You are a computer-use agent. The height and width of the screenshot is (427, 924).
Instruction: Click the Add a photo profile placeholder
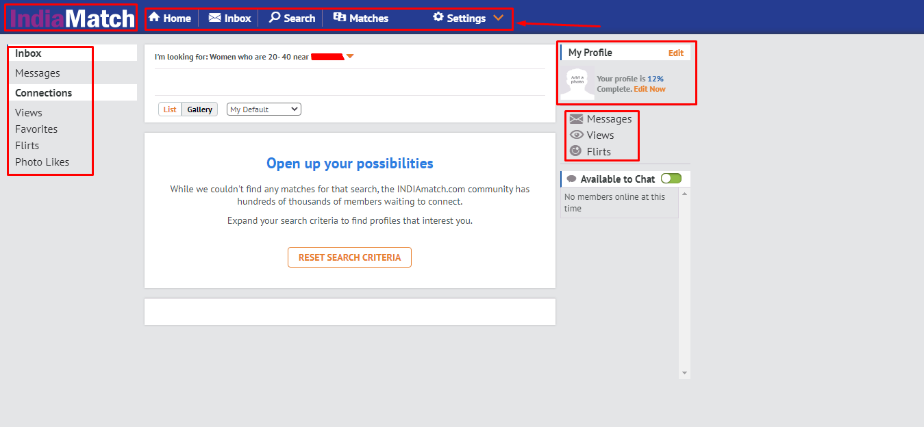pyautogui.click(x=577, y=83)
